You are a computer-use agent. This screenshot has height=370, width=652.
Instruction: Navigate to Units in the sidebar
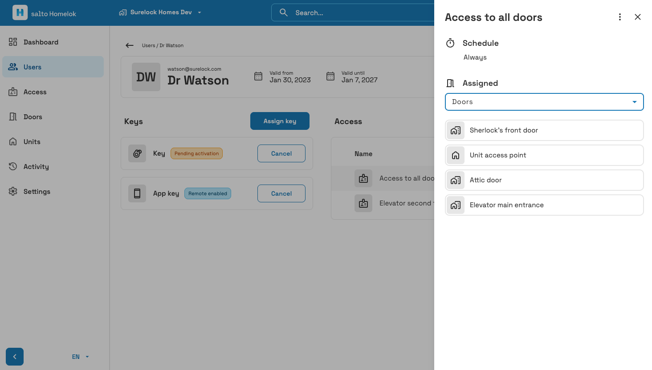coord(53,142)
